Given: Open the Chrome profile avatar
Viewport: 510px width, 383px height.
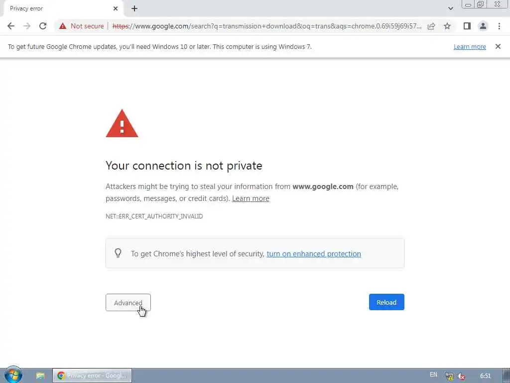Looking at the screenshot, I should click(483, 26).
